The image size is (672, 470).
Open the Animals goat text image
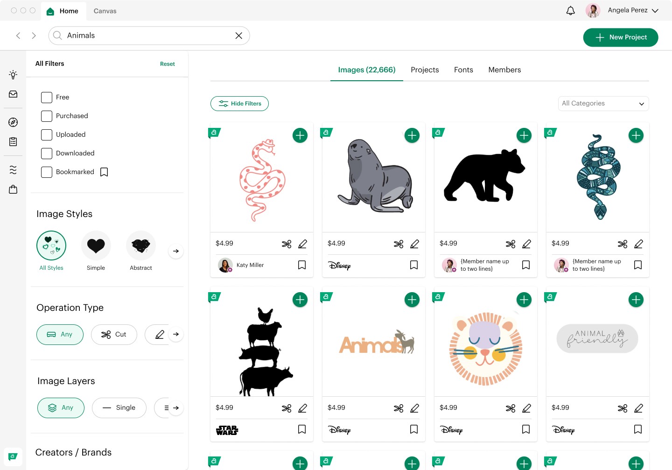coord(377,343)
